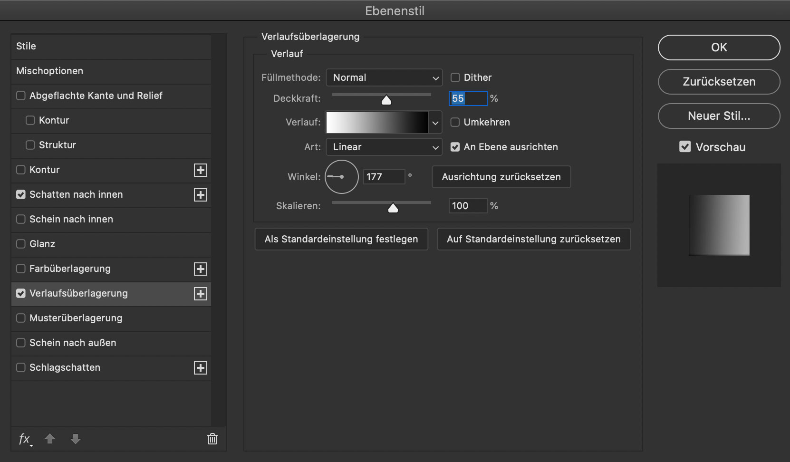Toggle the Dither checkbox
The width and height of the screenshot is (790, 462).
(x=455, y=77)
